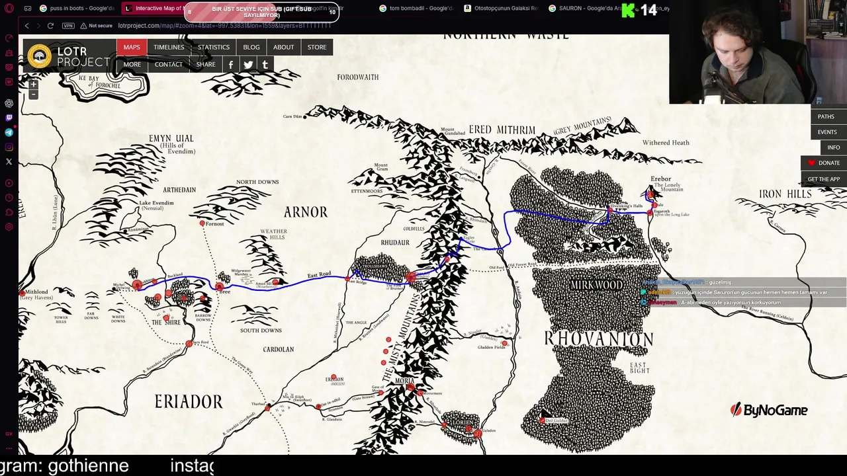Open extensions cube icon in sidebar
Image resolution: width=847 pixels, height=476 pixels.
tap(9, 212)
